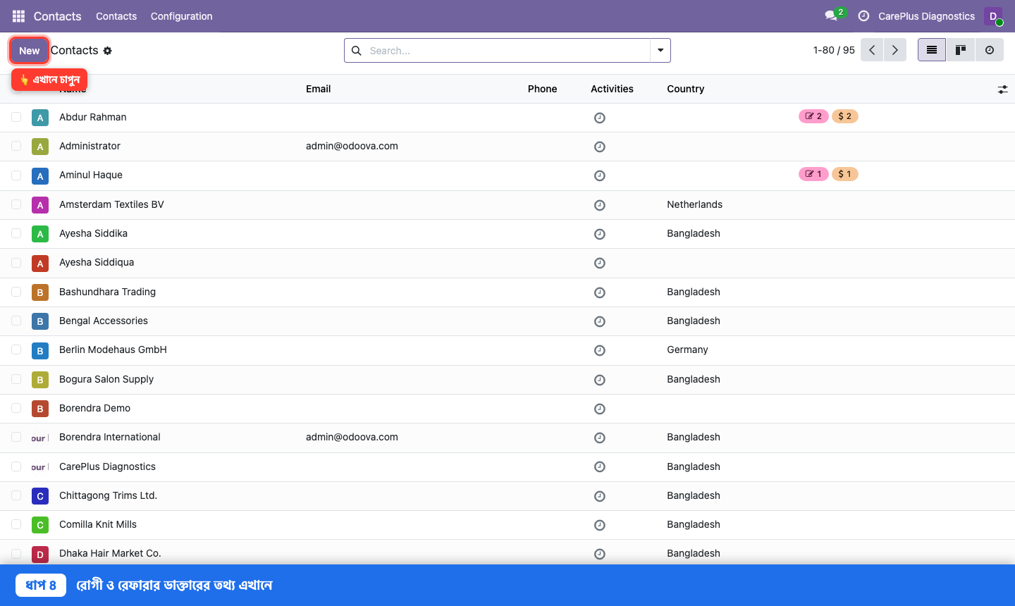Open the main apps grid menu
The image size is (1015, 606).
click(x=18, y=16)
